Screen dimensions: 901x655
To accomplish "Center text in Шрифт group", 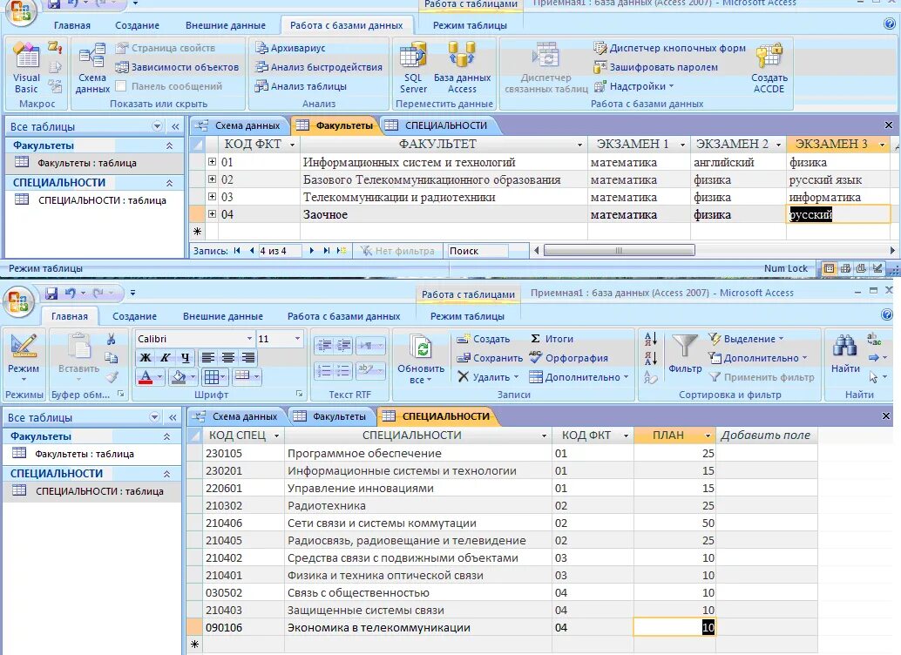I will [228, 357].
